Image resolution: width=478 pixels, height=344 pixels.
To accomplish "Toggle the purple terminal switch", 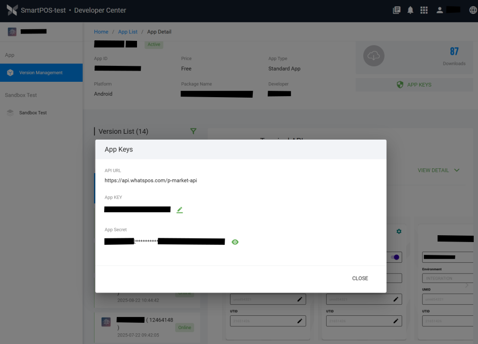I will click(395, 257).
